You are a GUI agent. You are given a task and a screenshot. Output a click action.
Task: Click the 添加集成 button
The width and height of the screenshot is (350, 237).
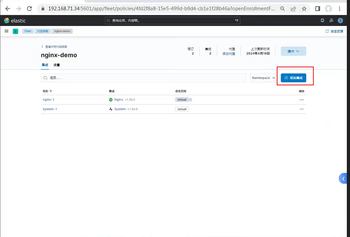[293, 78]
